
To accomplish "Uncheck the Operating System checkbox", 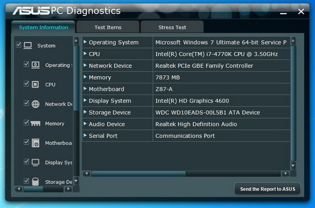I will click(26, 64).
